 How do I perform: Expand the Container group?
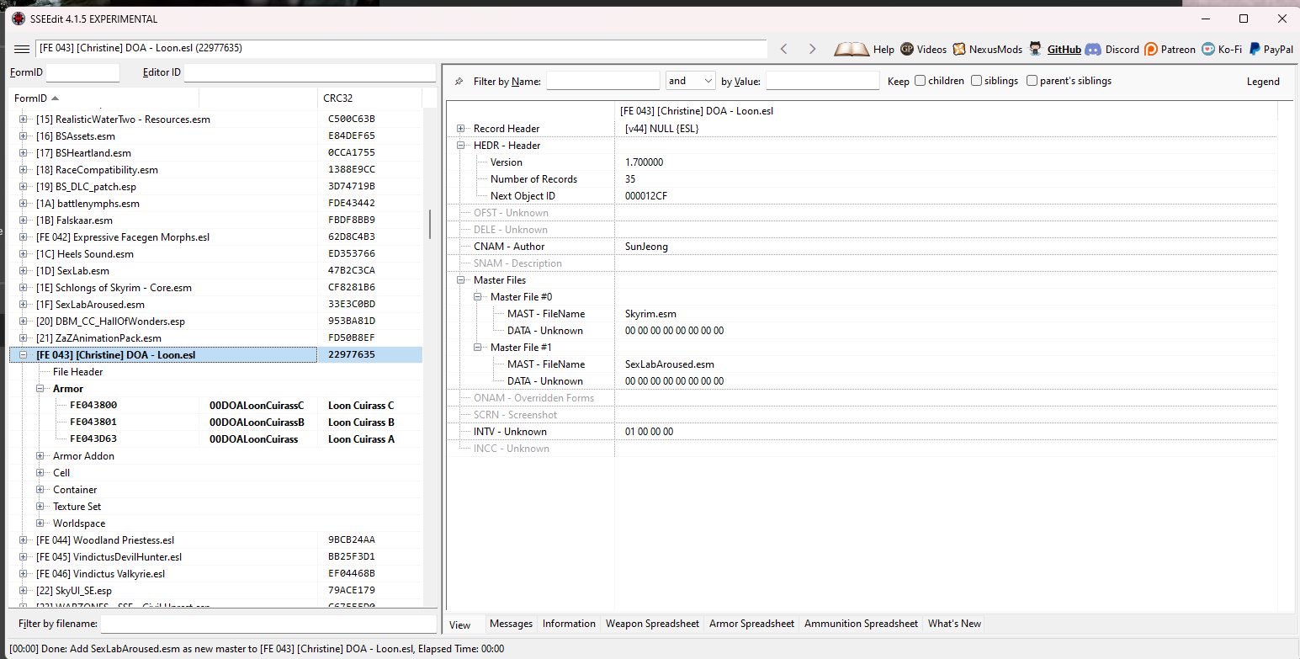pos(40,490)
